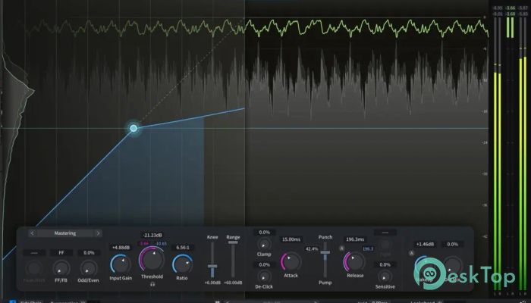
Task: Click the Release knob
Action: tap(354, 261)
